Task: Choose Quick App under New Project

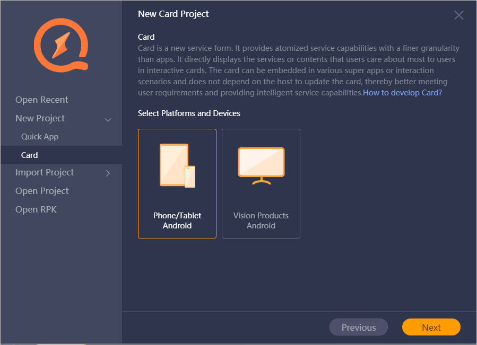Action: tap(40, 137)
